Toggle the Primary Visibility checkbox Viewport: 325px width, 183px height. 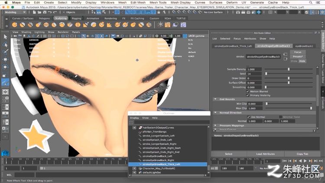coord(247,95)
